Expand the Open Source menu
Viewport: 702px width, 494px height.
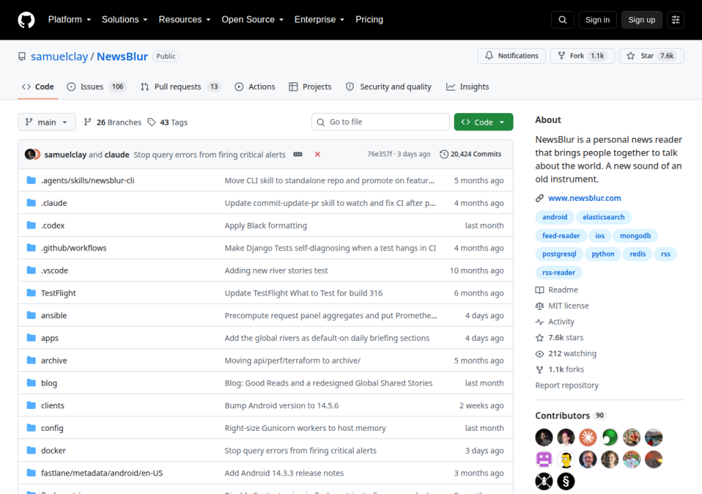(252, 20)
